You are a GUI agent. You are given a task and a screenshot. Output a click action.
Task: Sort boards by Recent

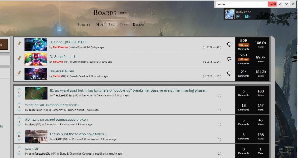click(139, 24)
